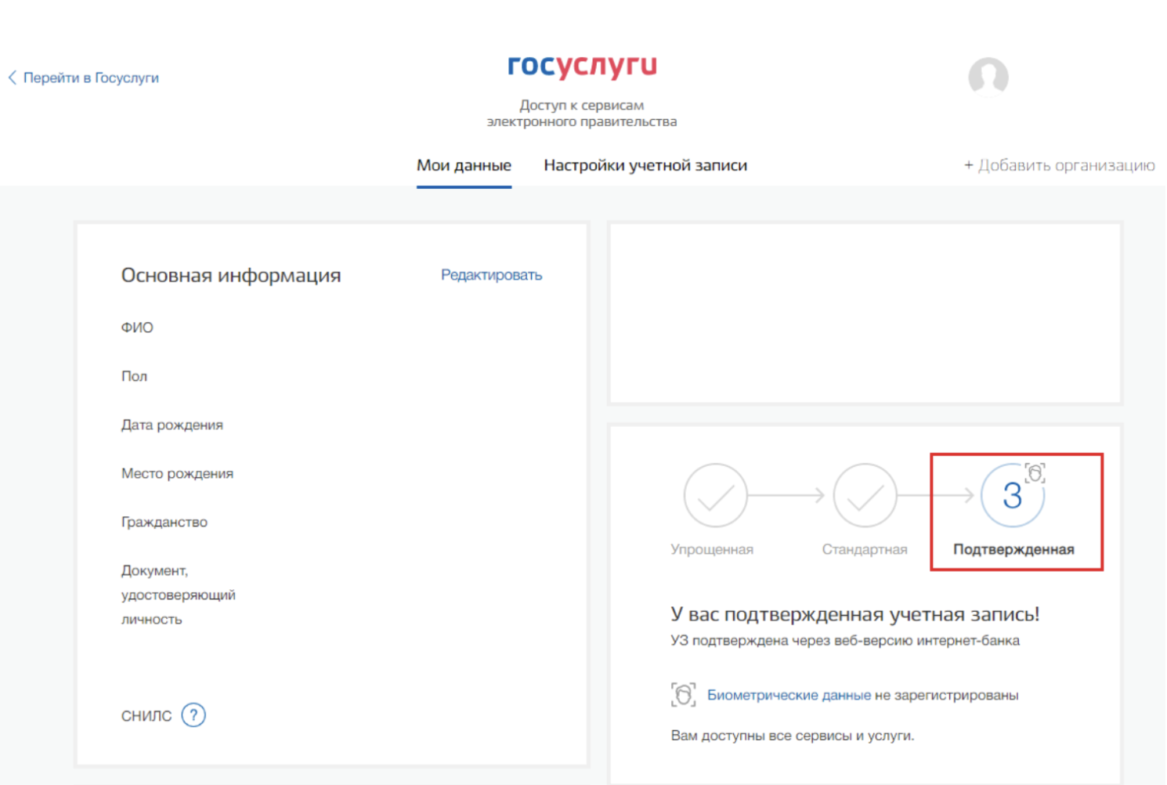Click the ФИО field label

coord(137,327)
